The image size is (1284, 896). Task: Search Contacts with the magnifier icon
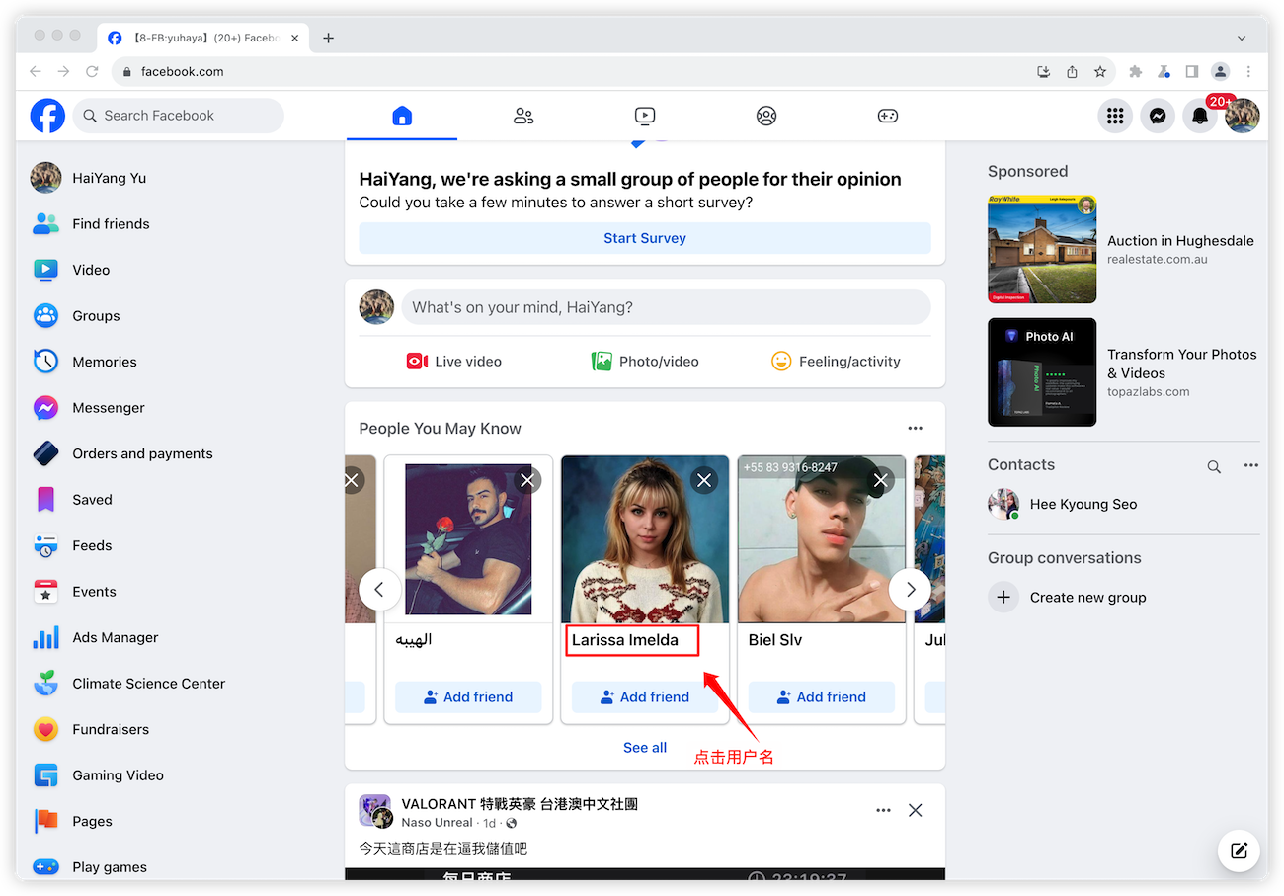pyautogui.click(x=1214, y=466)
